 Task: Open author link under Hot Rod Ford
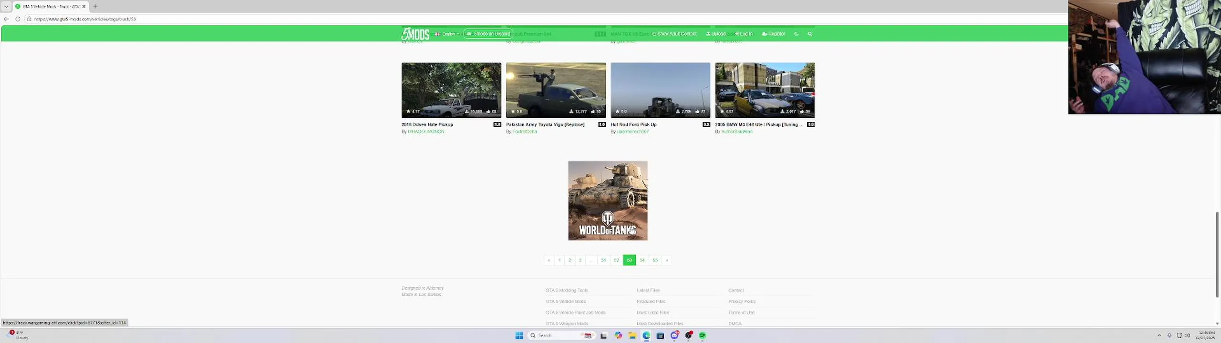pos(633,131)
